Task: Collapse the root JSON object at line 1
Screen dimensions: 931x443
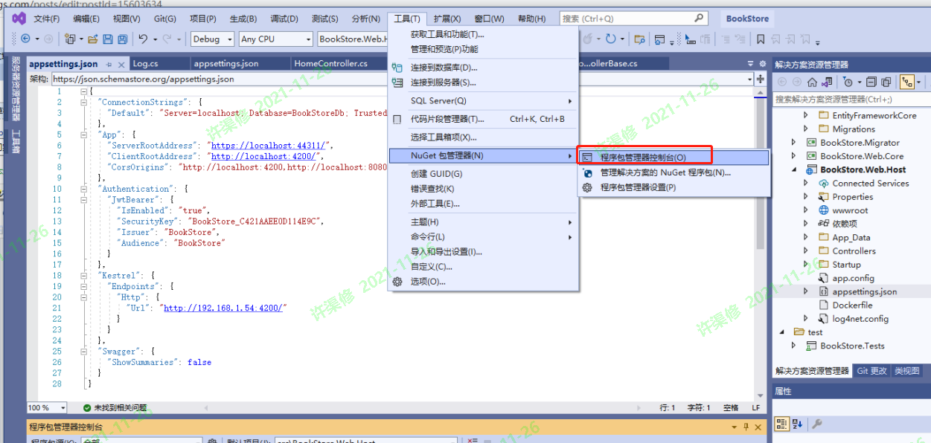Action: tap(83, 91)
